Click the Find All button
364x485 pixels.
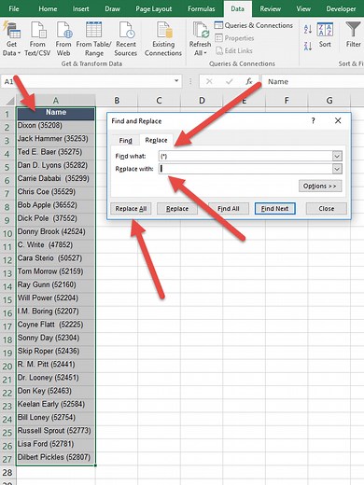(x=229, y=209)
